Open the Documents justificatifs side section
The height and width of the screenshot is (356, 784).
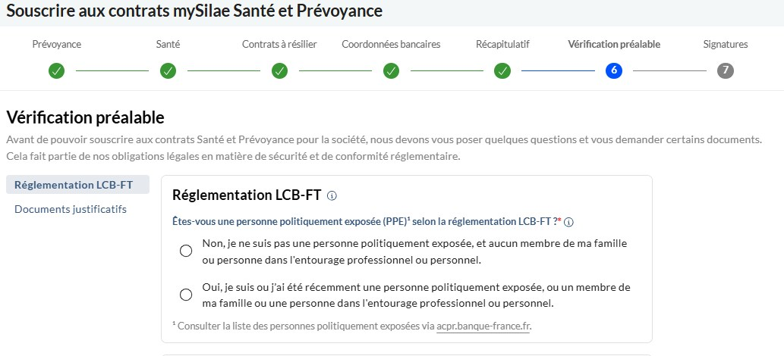(x=71, y=209)
